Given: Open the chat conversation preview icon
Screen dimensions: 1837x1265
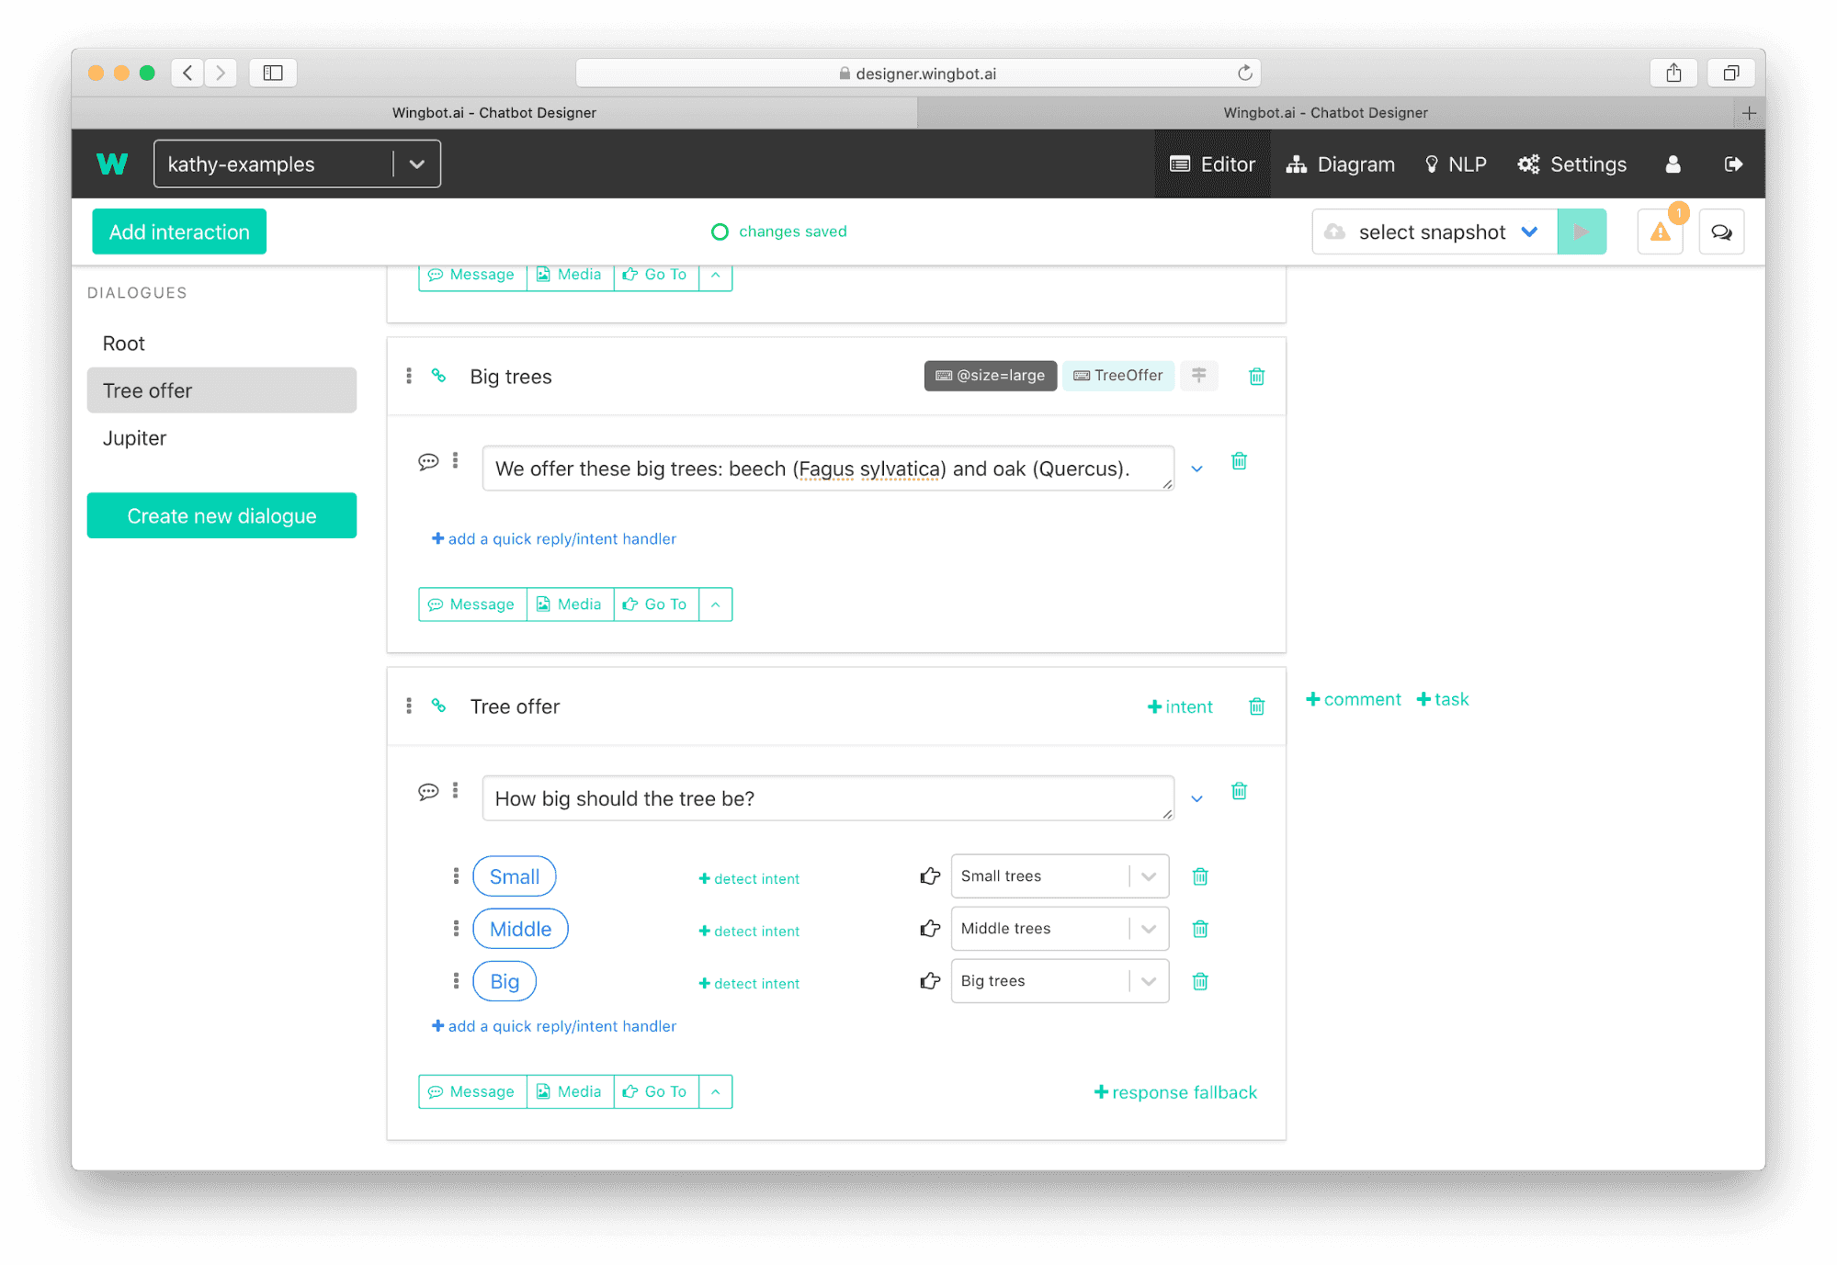Looking at the screenshot, I should coord(1721,232).
